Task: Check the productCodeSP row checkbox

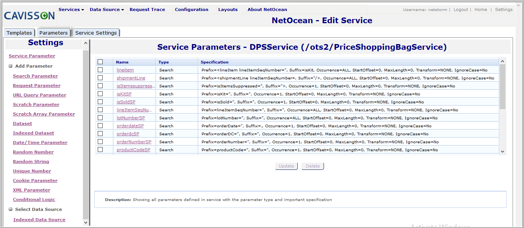Action: pyautogui.click(x=100, y=150)
